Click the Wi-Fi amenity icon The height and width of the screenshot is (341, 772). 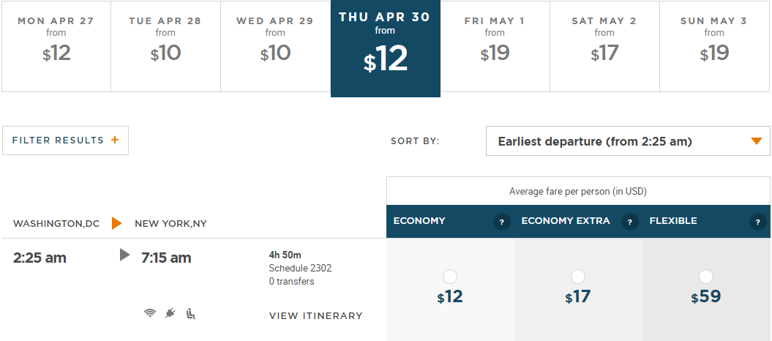(150, 313)
